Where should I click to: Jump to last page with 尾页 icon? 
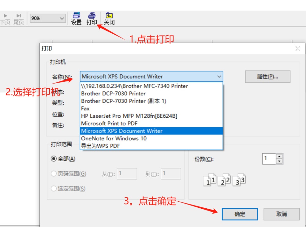[x=19, y=19]
